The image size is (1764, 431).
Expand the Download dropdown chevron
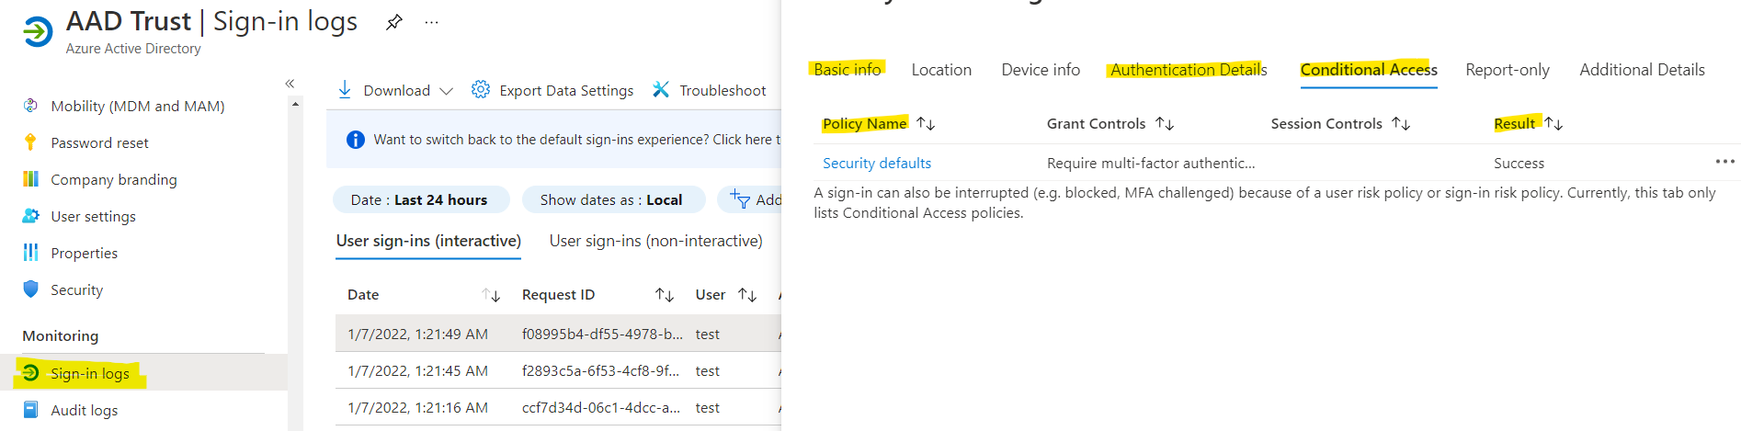tap(447, 91)
